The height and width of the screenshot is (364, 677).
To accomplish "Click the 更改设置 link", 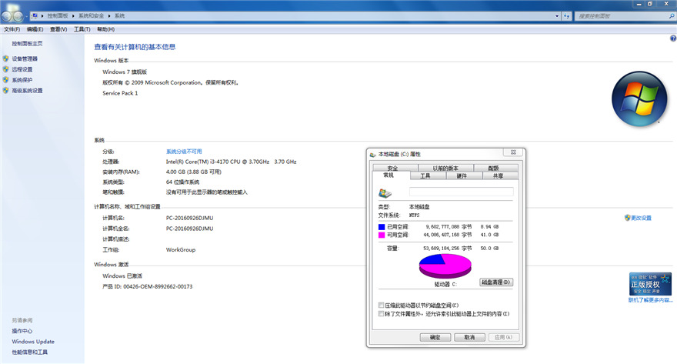I will click(641, 218).
